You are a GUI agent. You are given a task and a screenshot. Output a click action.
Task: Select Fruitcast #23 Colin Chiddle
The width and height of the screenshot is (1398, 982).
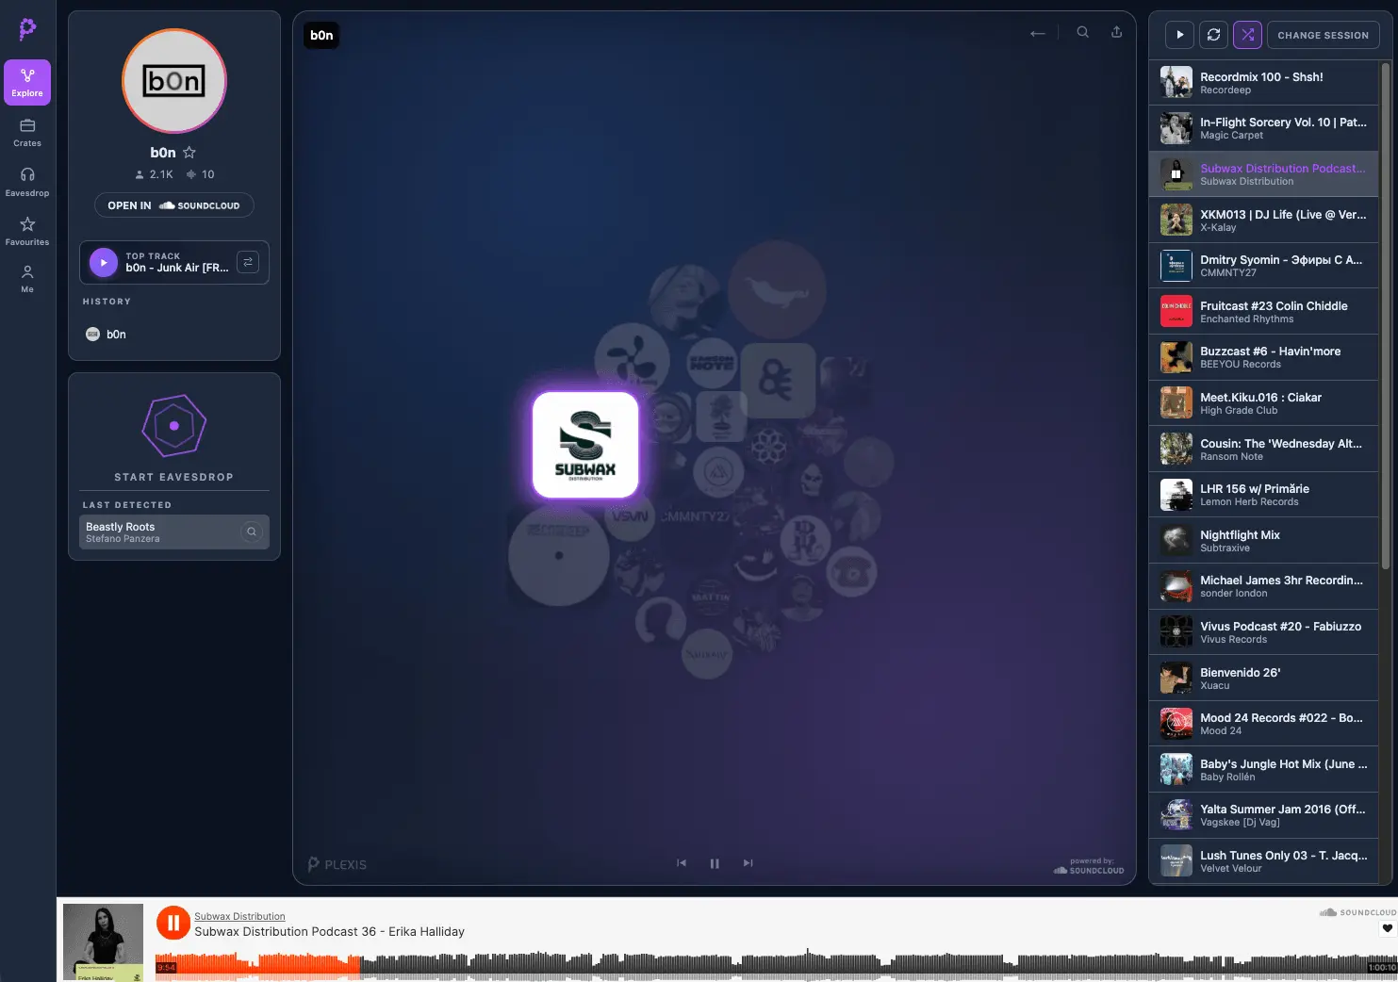(1263, 312)
